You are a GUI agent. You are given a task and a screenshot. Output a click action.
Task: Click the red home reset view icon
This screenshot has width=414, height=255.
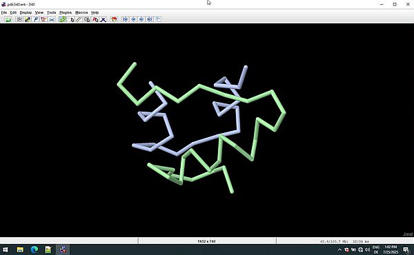point(114,19)
